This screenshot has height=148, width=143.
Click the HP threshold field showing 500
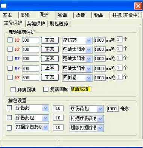[x=30, y=40]
